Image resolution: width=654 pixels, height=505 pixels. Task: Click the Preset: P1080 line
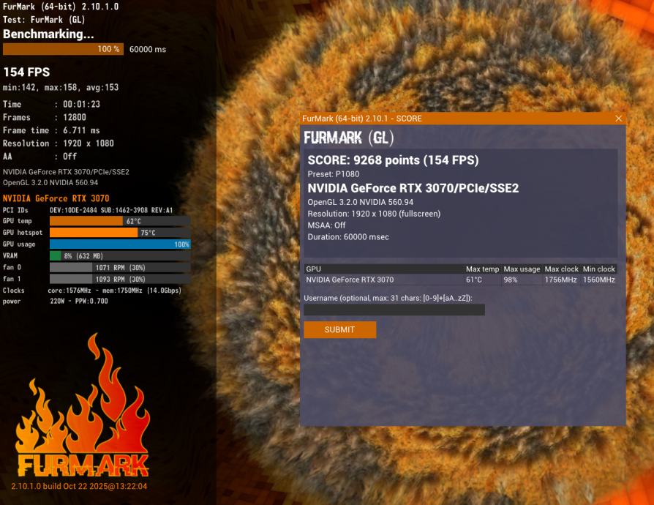coord(334,174)
